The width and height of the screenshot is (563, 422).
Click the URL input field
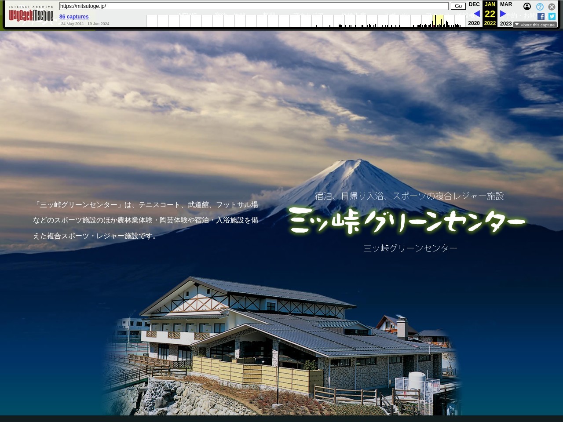(x=254, y=6)
